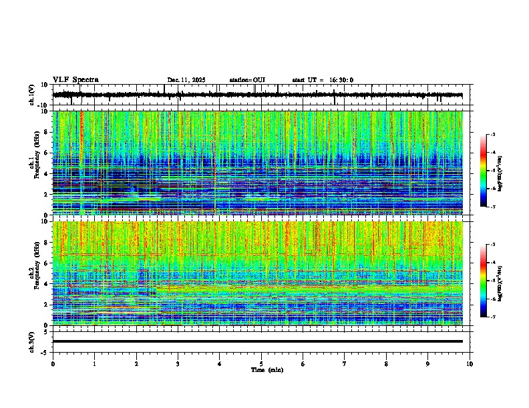Click the ch.2 spectrogram color scale bar

pos(484,281)
